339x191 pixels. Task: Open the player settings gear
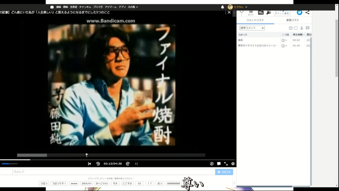coord(233,164)
